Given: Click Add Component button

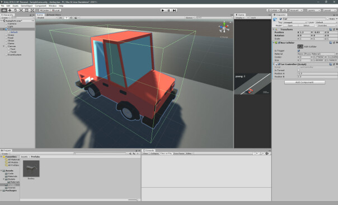Looking at the screenshot, I should point(304,82).
